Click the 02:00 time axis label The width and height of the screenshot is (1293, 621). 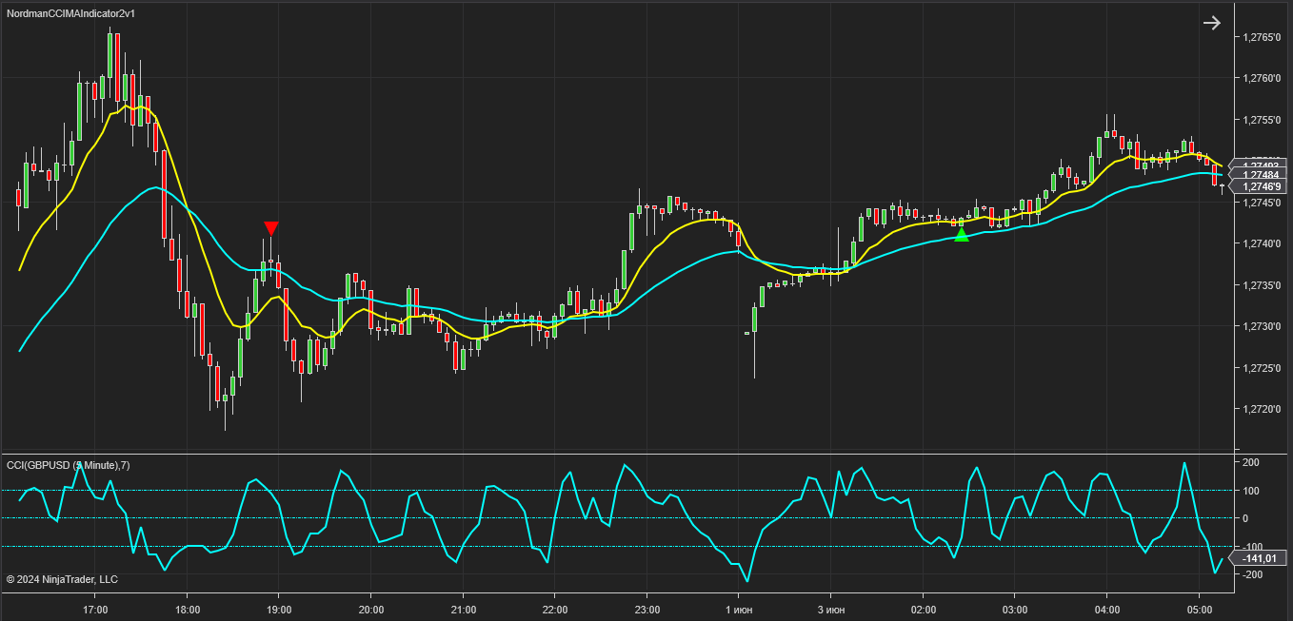click(924, 610)
